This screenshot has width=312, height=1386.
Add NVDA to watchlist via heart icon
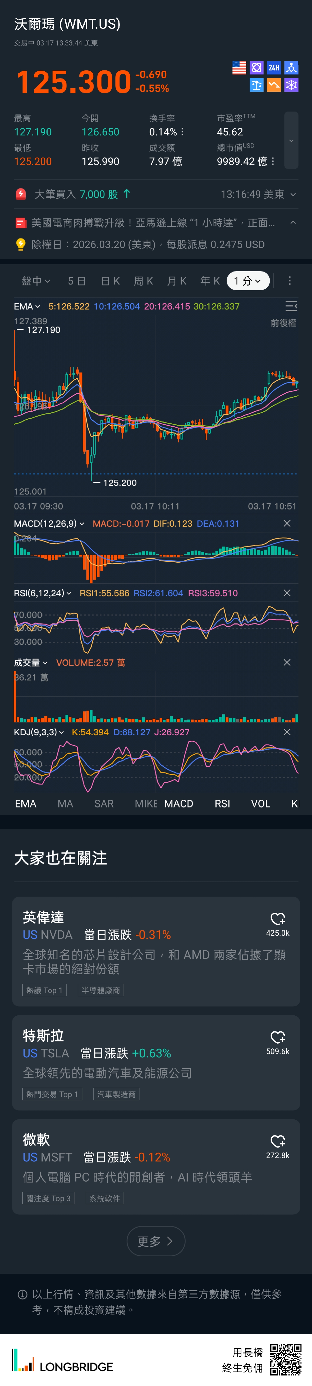278,918
